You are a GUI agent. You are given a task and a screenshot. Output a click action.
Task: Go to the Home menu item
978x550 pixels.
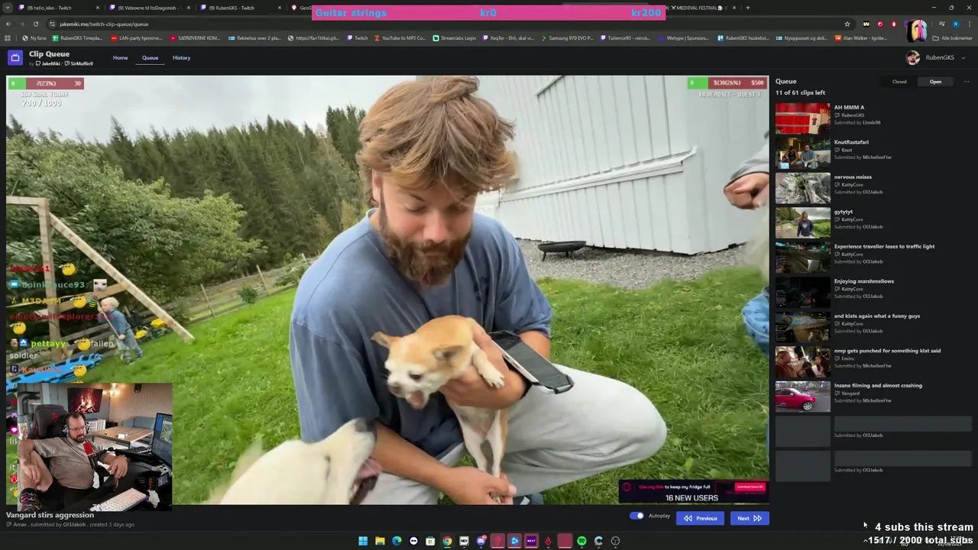coord(120,58)
